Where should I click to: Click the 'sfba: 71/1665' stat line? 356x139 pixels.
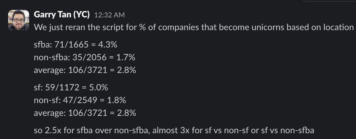(x=61, y=45)
